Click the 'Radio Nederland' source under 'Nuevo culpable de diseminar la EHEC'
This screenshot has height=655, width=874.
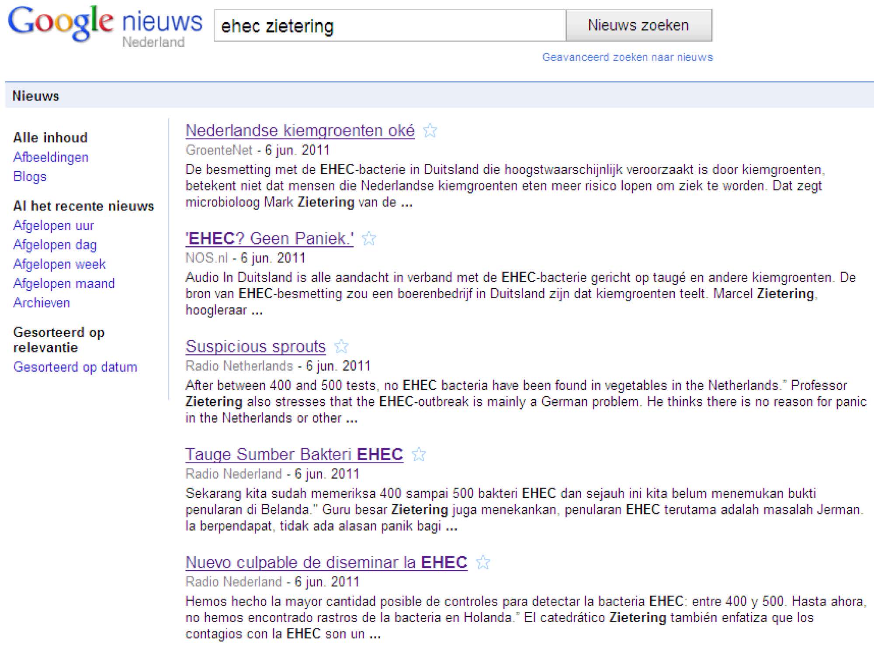(x=233, y=582)
